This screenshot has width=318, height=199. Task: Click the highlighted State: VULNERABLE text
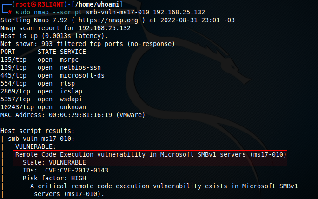coord(54,162)
